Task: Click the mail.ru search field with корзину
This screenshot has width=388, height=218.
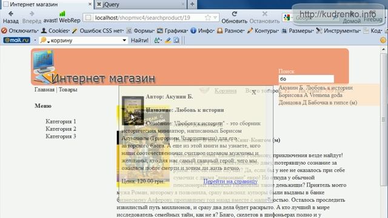Action: click(84, 41)
